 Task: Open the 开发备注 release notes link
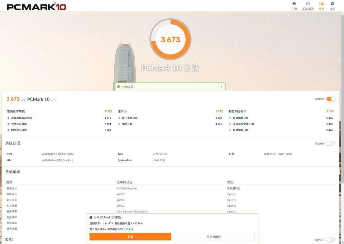(x=128, y=229)
